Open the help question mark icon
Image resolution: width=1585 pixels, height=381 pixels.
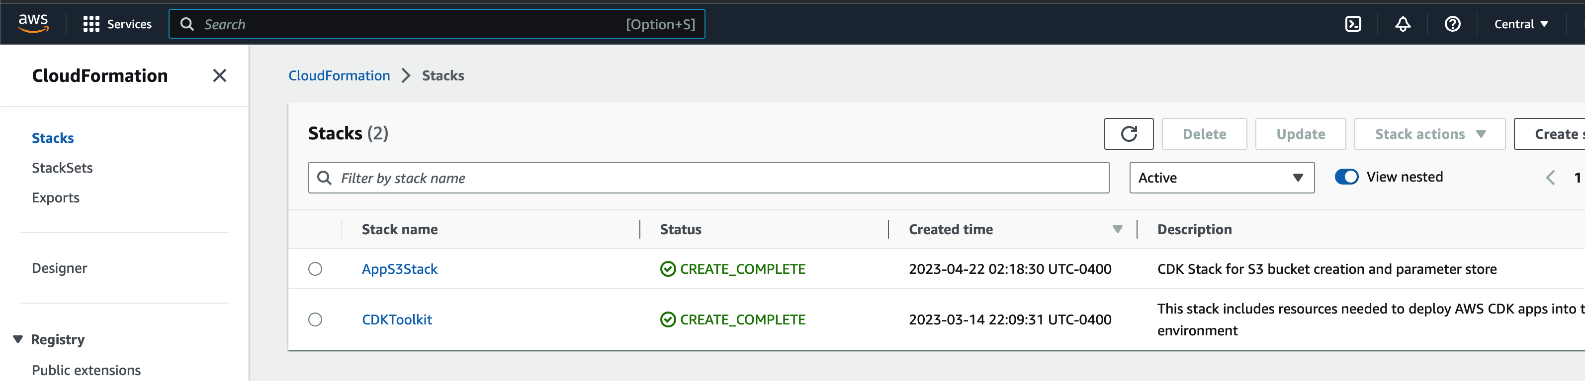tap(1453, 24)
